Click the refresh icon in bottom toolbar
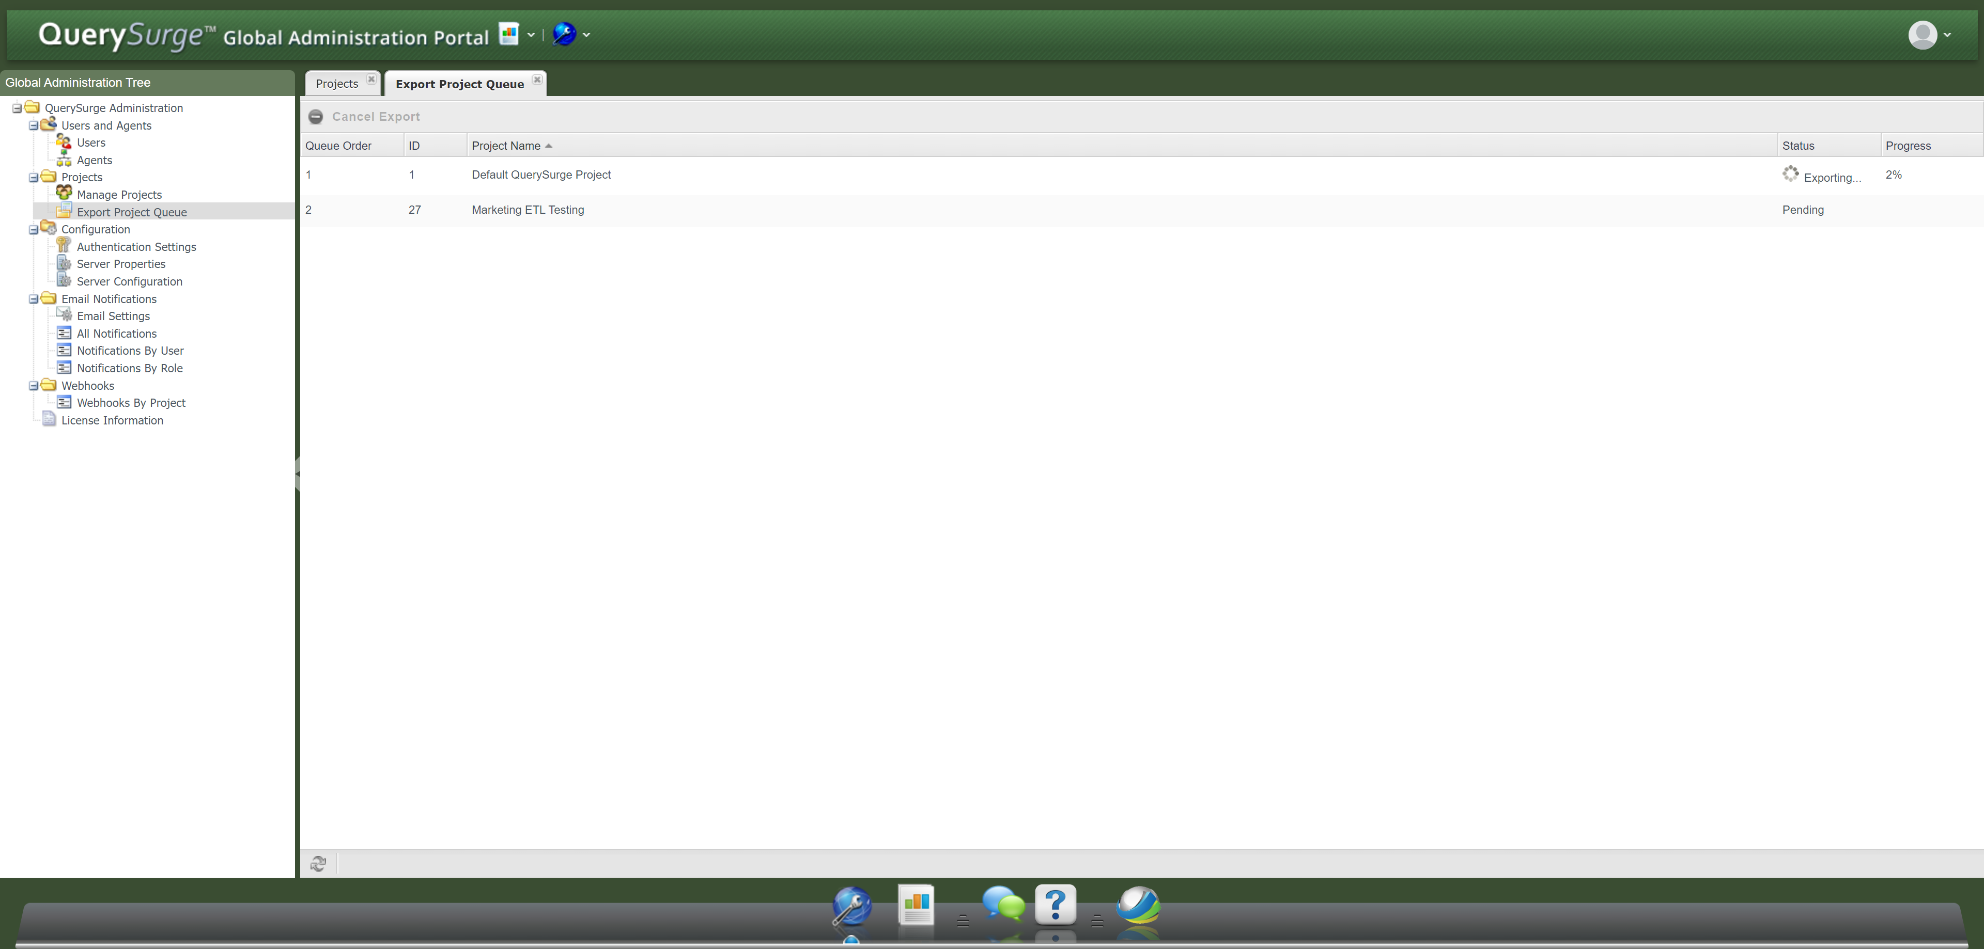Viewport: 1984px width, 949px height. click(318, 864)
